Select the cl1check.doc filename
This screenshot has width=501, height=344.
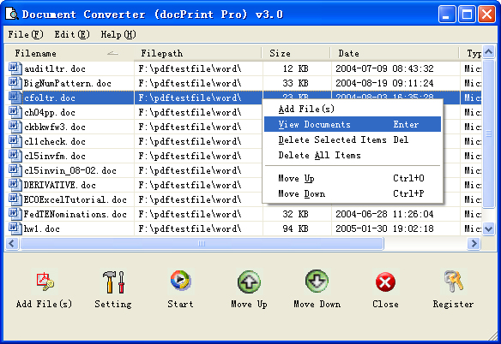[x=55, y=141]
